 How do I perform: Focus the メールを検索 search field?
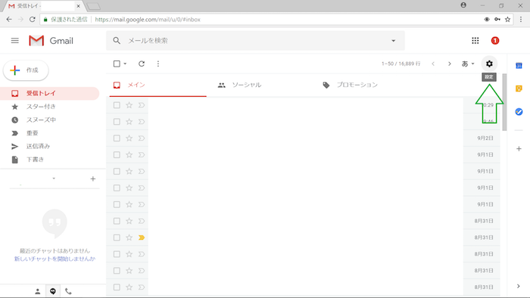[255, 41]
